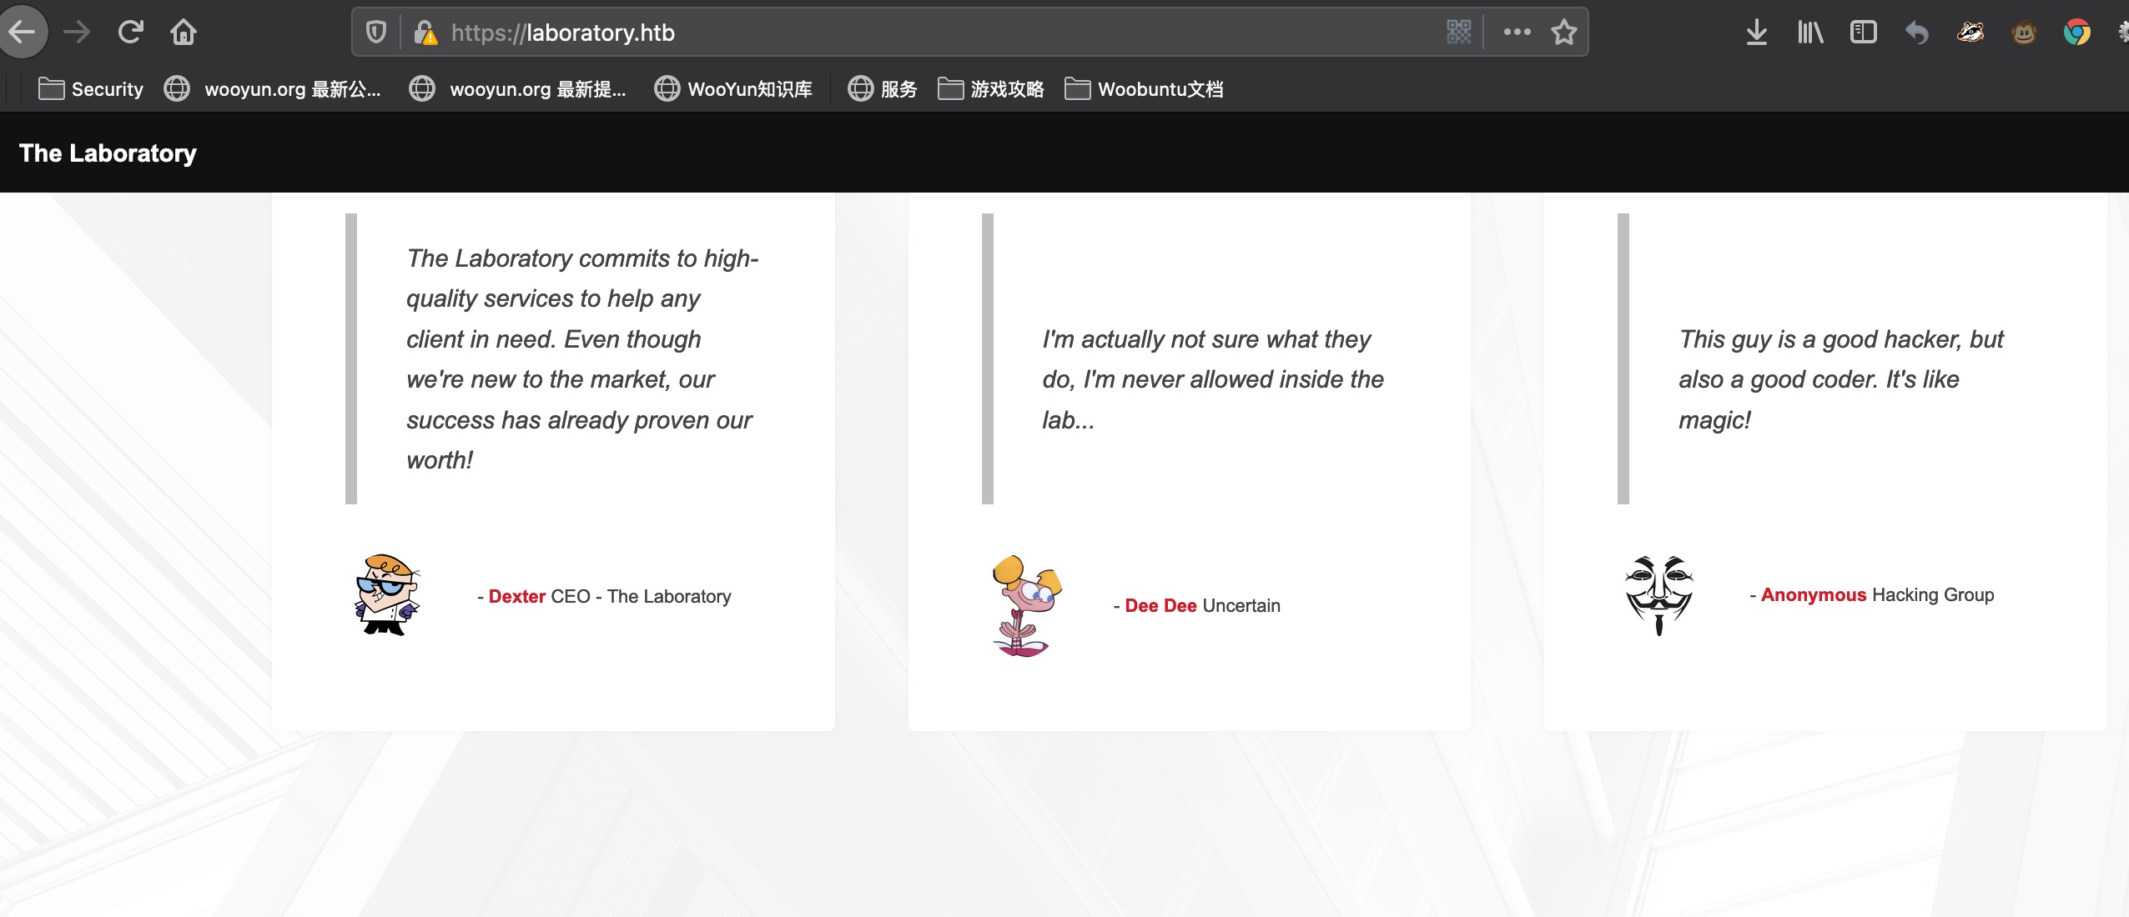Open the Security bookmarks folder
The height and width of the screenshot is (917, 2129).
pyautogui.click(x=91, y=89)
